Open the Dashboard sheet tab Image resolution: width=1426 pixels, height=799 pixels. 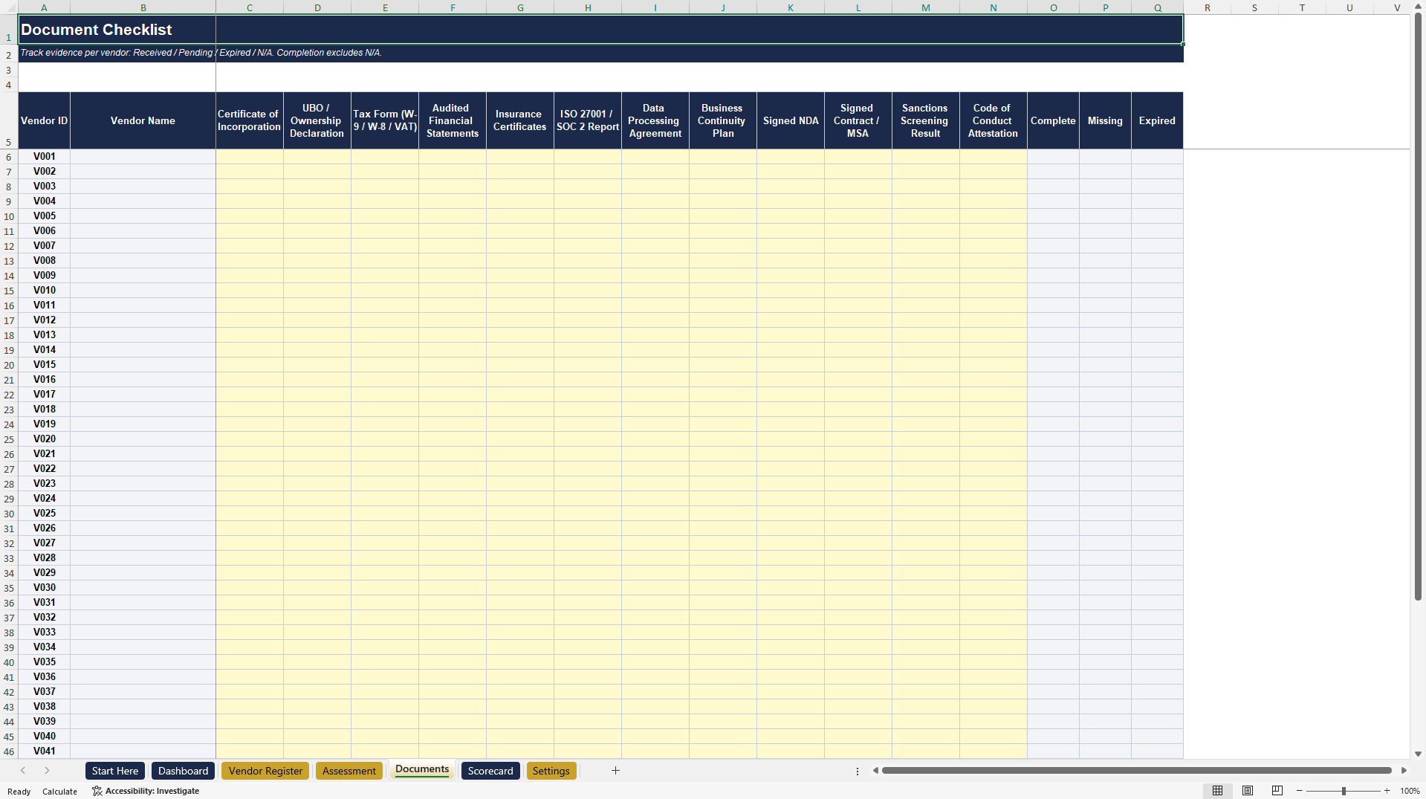coord(183,771)
